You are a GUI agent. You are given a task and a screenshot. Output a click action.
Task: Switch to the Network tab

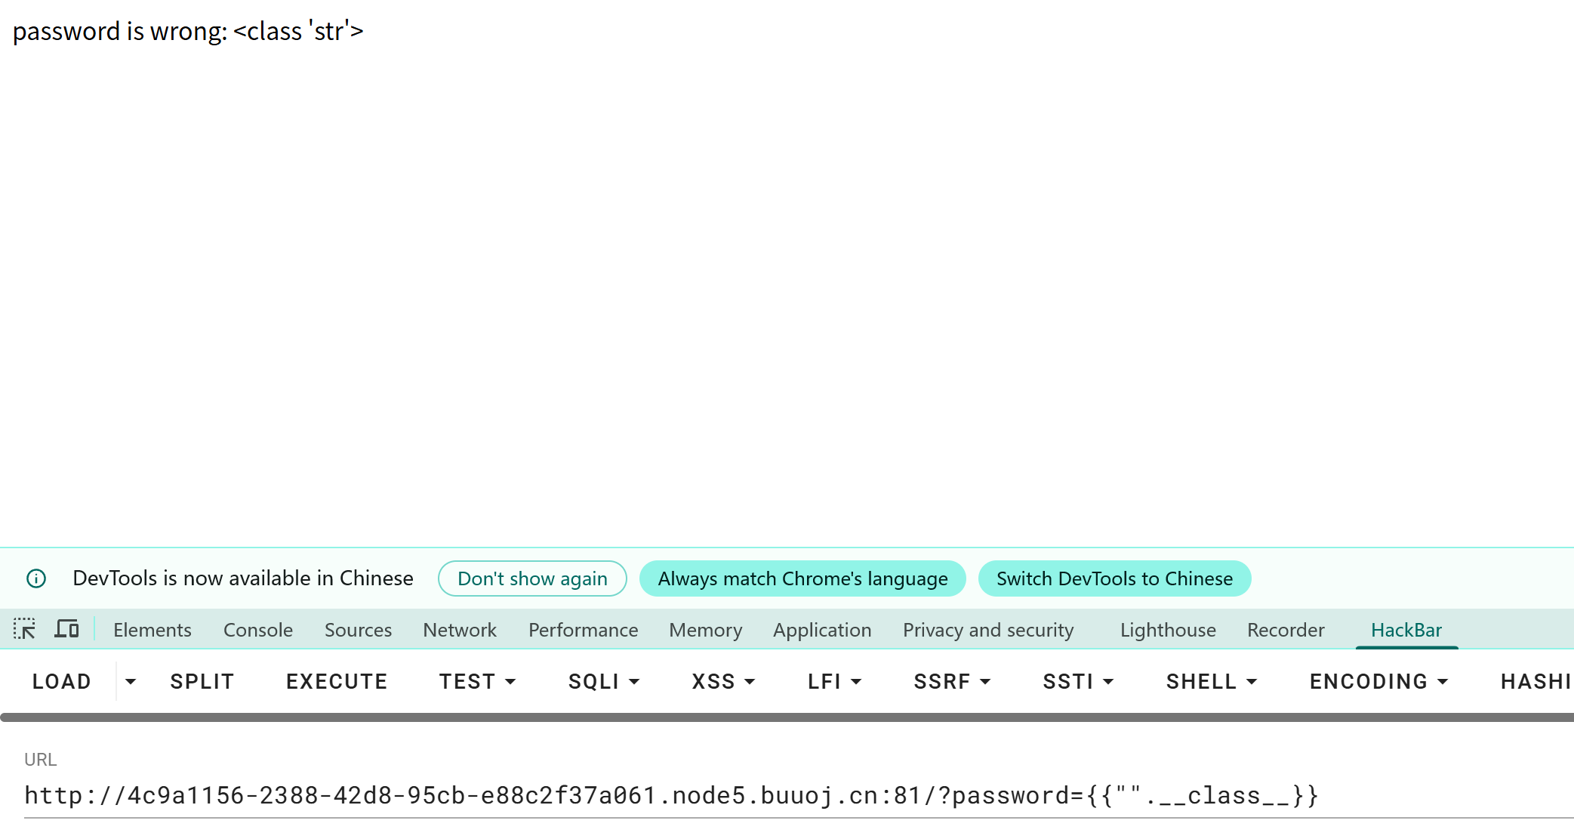point(459,630)
